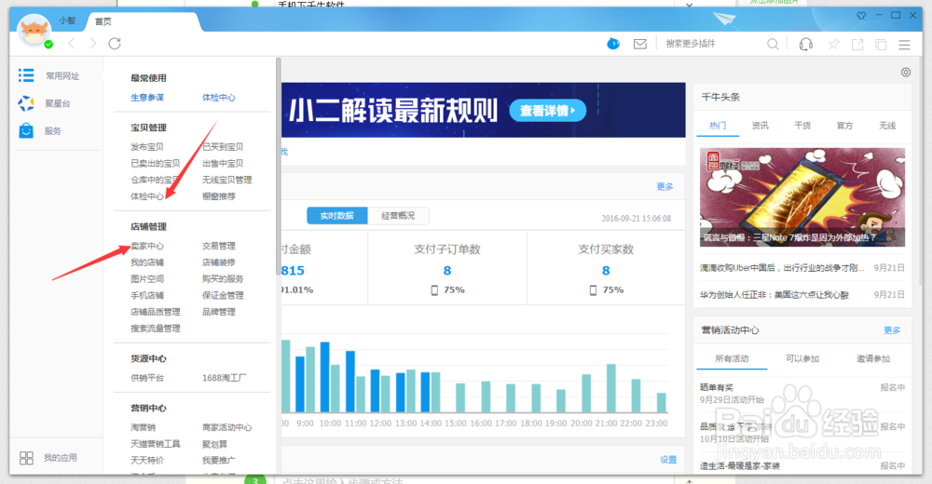The height and width of the screenshot is (484, 932).
Task: Open the 干货 headlines tab
Action: (x=802, y=126)
